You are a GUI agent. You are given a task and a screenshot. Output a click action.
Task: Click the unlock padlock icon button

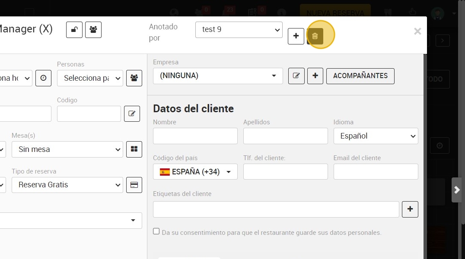click(74, 30)
